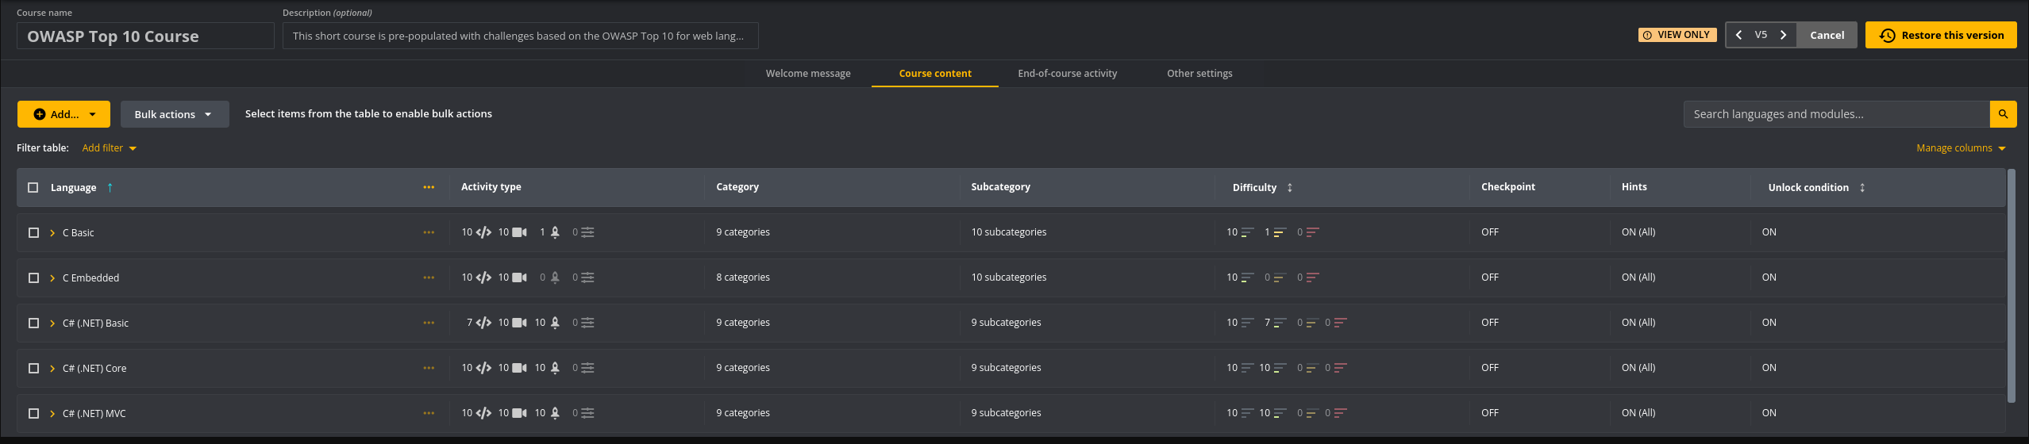This screenshot has height=444, width=2029.
Task: Click the mission icon in C# (.NET) Core row
Action: click(x=555, y=368)
